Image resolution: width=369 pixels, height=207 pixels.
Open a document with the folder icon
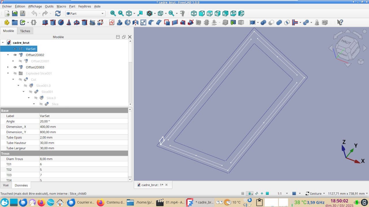tap(15, 14)
